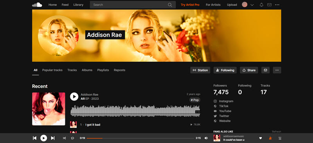313x143 pixels.
Task: Click the SoundCloud logo
Action: (37, 5)
